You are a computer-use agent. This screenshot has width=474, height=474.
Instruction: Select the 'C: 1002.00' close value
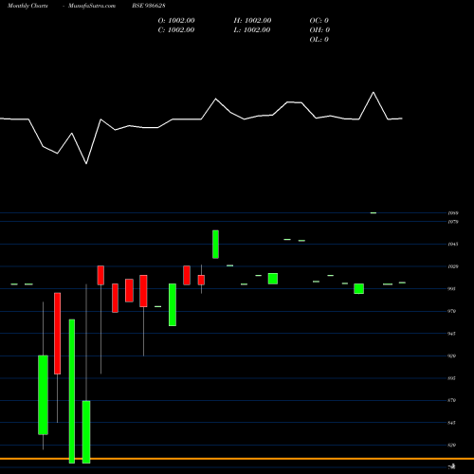click(176, 30)
